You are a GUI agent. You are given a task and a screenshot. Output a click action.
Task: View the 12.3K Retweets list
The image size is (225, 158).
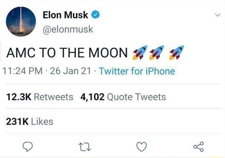coord(40,97)
